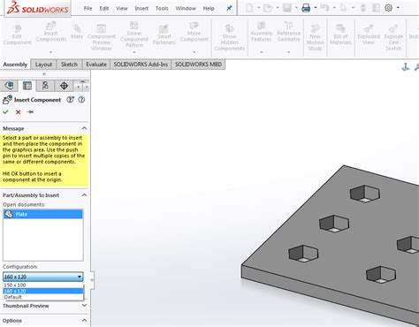Open the Configuration dropdown box

pyautogui.click(x=43, y=277)
